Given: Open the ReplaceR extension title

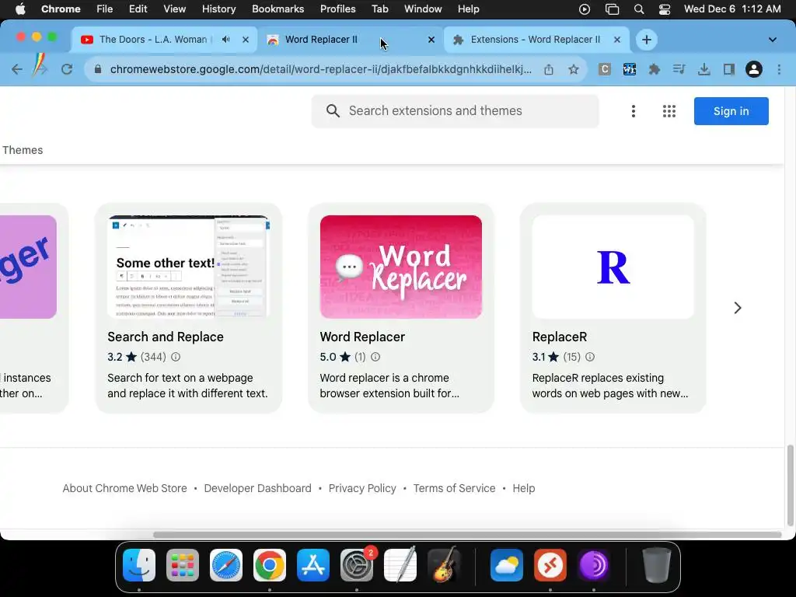Looking at the screenshot, I should [x=560, y=337].
